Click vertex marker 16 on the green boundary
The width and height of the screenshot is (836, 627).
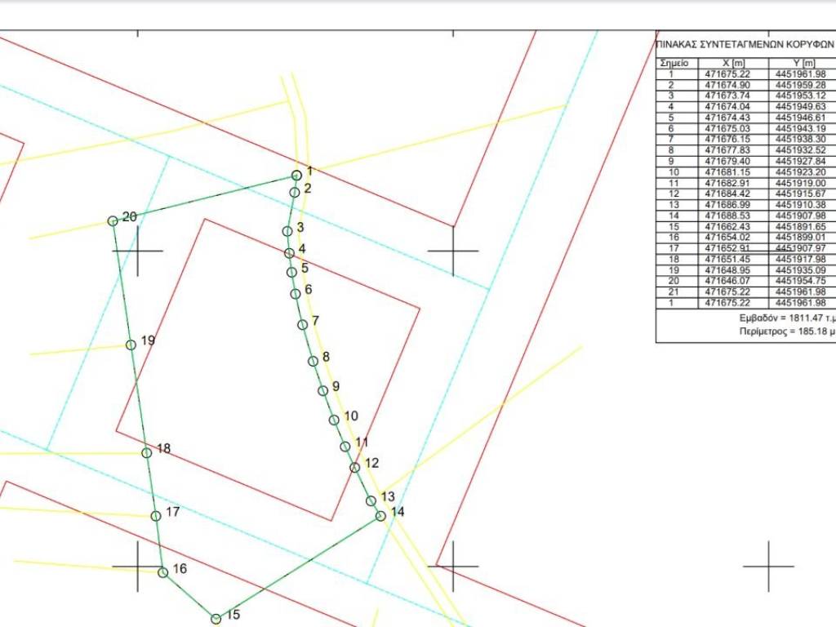[x=162, y=572]
